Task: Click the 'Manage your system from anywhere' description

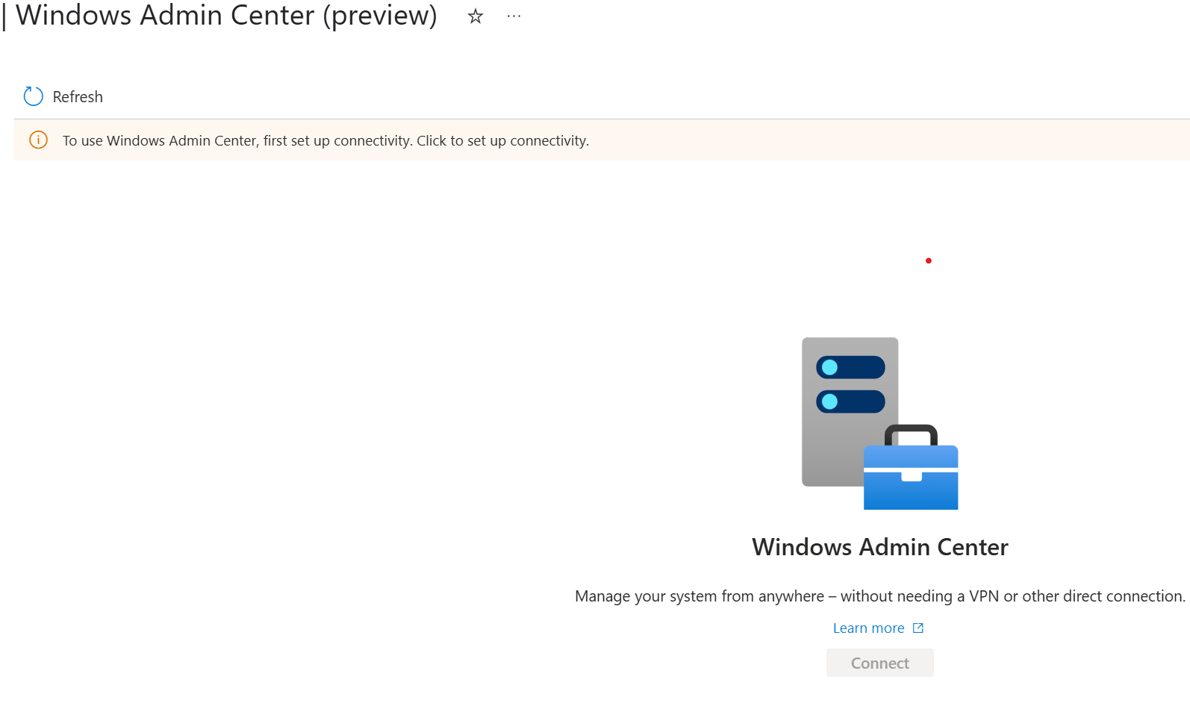Action: point(879,596)
